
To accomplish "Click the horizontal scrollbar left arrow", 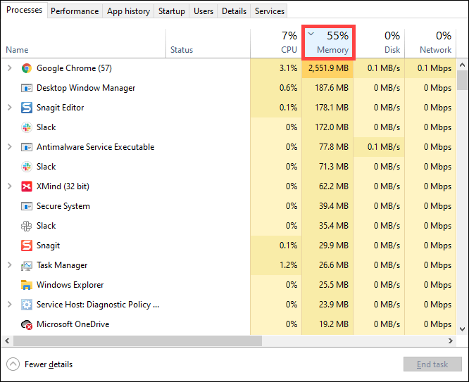I will [7, 340].
